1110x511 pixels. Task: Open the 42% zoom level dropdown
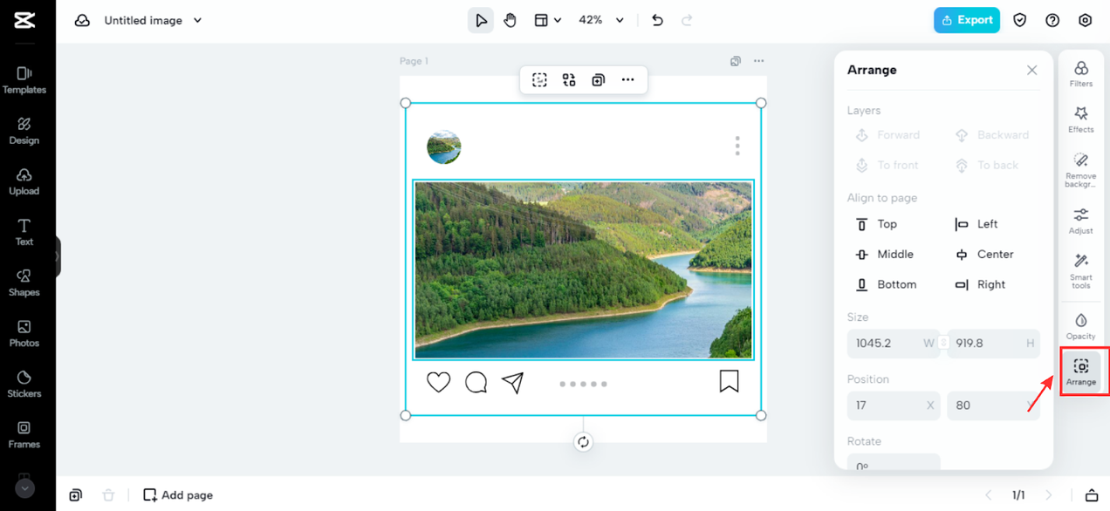(x=601, y=20)
